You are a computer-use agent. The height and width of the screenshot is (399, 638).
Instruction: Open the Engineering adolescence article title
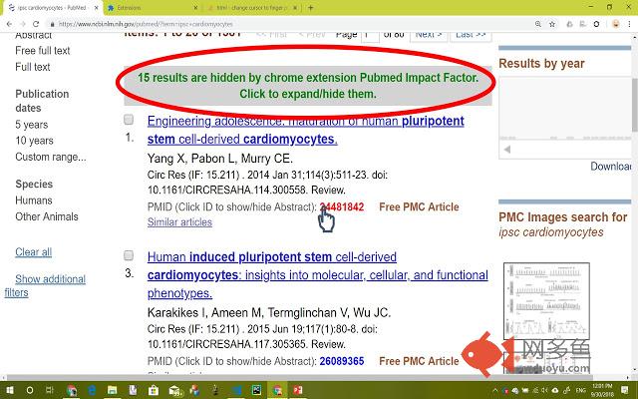point(306,130)
